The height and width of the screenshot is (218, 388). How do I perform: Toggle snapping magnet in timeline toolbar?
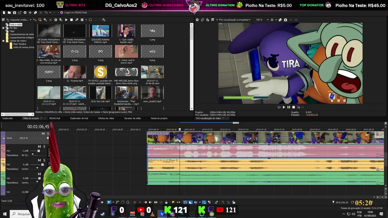pos(185,202)
